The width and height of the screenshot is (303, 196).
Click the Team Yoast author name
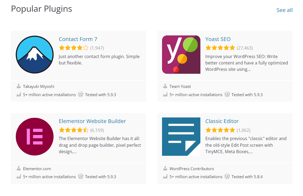click(x=180, y=86)
